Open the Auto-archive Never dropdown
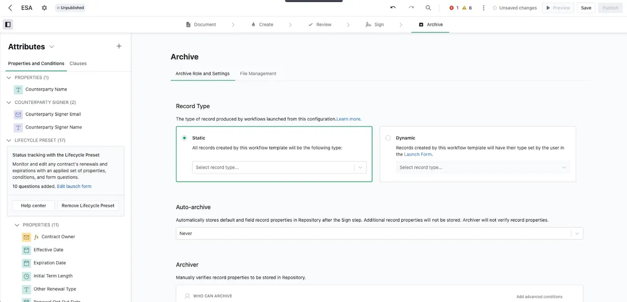 coord(379,234)
